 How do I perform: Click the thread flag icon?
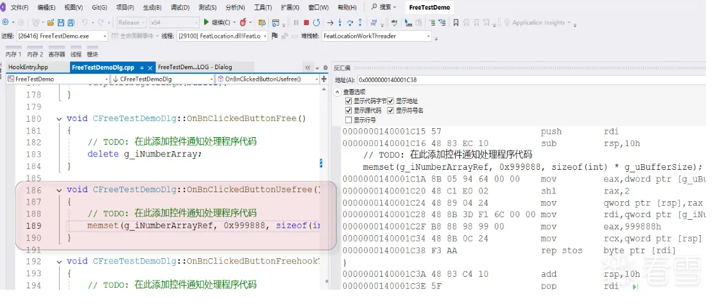point(275,36)
